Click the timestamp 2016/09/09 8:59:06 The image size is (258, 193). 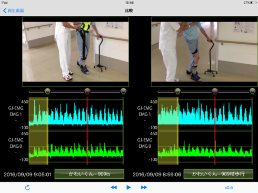(x=157, y=175)
